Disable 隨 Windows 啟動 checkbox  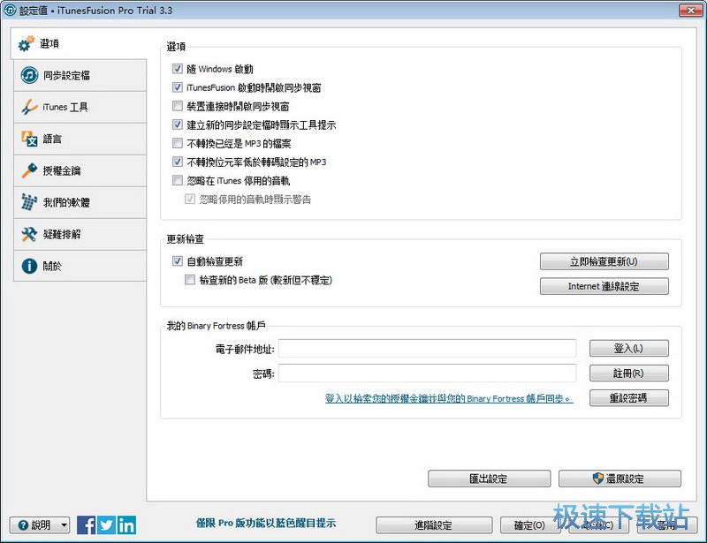(x=179, y=68)
